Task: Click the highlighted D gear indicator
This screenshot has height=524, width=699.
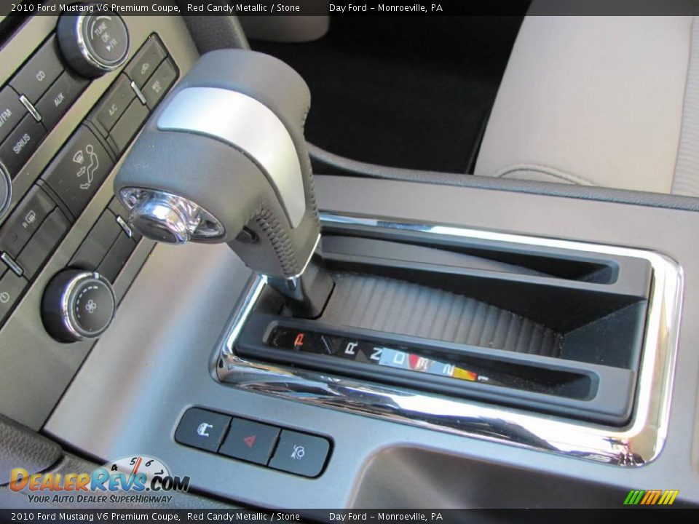Action: pos(400,357)
